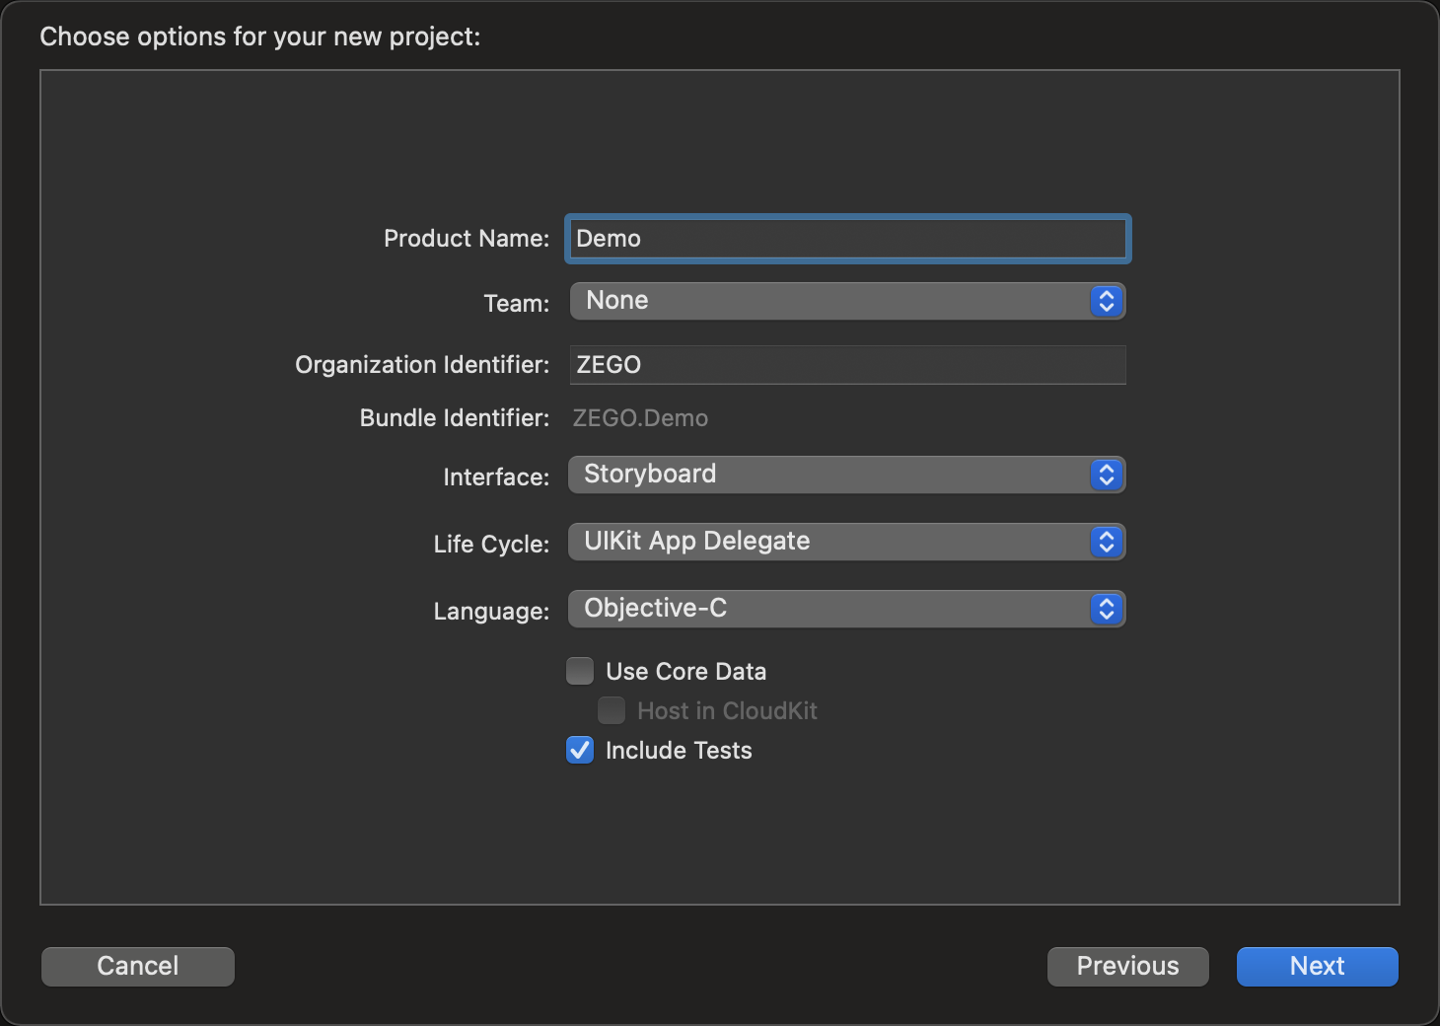Uncheck the Include Tests checkbox
Viewport: 1440px width, 1026px height.
point(580,750)
